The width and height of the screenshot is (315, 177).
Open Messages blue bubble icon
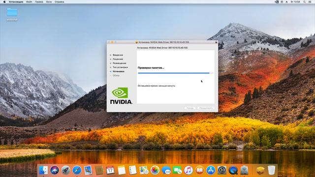166,170
